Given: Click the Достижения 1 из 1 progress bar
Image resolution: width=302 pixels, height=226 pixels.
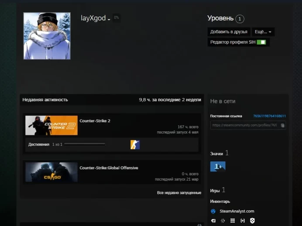Looking at the screenshot, I should (85, 144).
